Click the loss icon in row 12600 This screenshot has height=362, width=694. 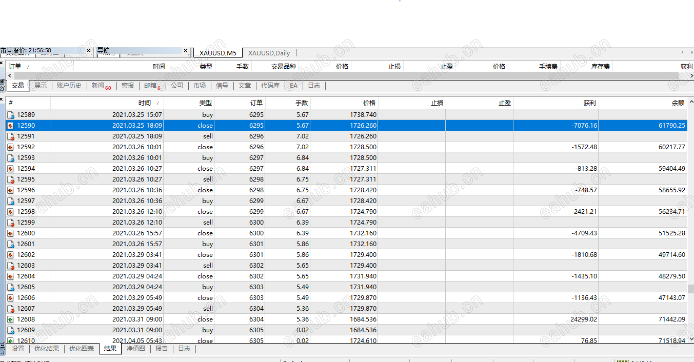pos(10,233)
